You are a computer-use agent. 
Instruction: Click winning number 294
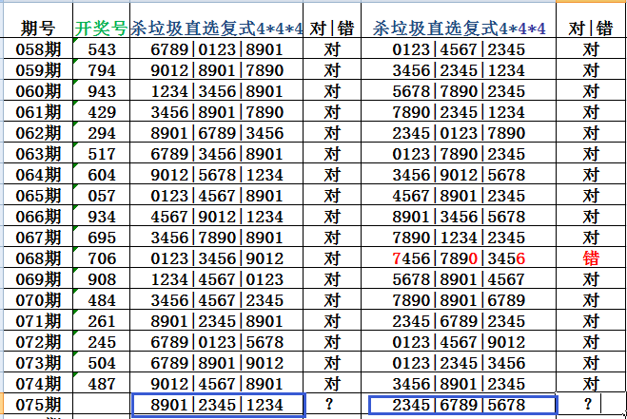coord(101,132)
